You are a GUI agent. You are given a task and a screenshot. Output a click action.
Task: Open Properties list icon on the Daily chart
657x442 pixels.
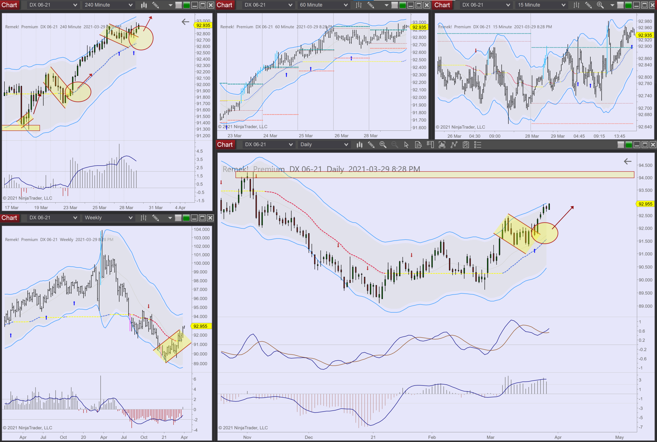click(x=478, y=145)
